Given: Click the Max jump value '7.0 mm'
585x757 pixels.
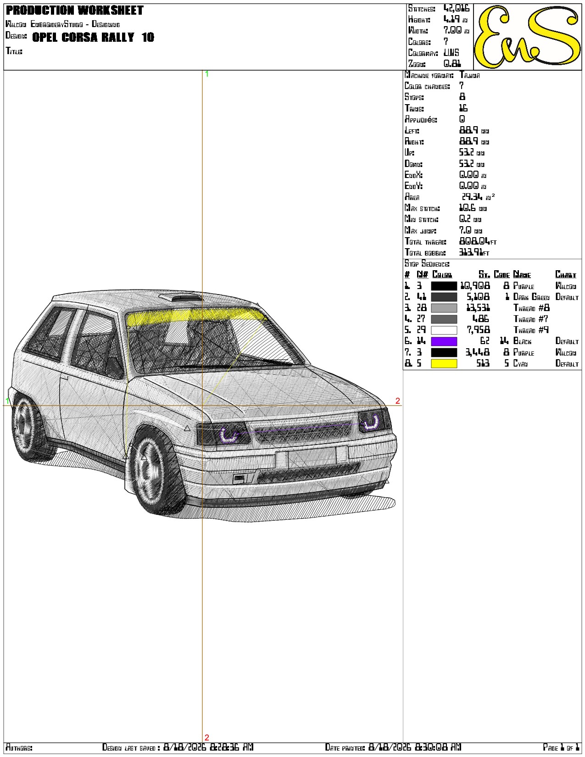Looking at the screenshot, I should click(x=471, y=230).
